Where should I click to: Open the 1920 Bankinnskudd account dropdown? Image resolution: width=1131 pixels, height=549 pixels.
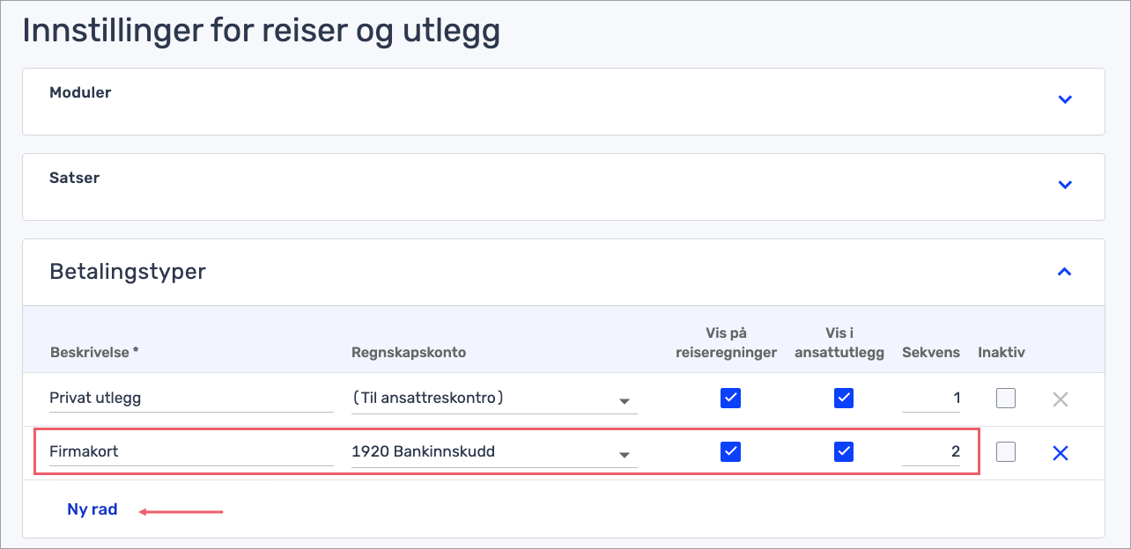(x=625, y=454)
